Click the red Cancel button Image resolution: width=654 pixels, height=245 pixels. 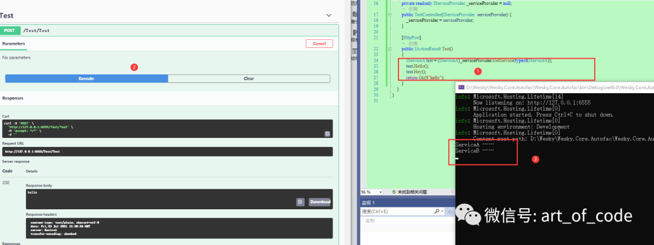coord(319,44)
